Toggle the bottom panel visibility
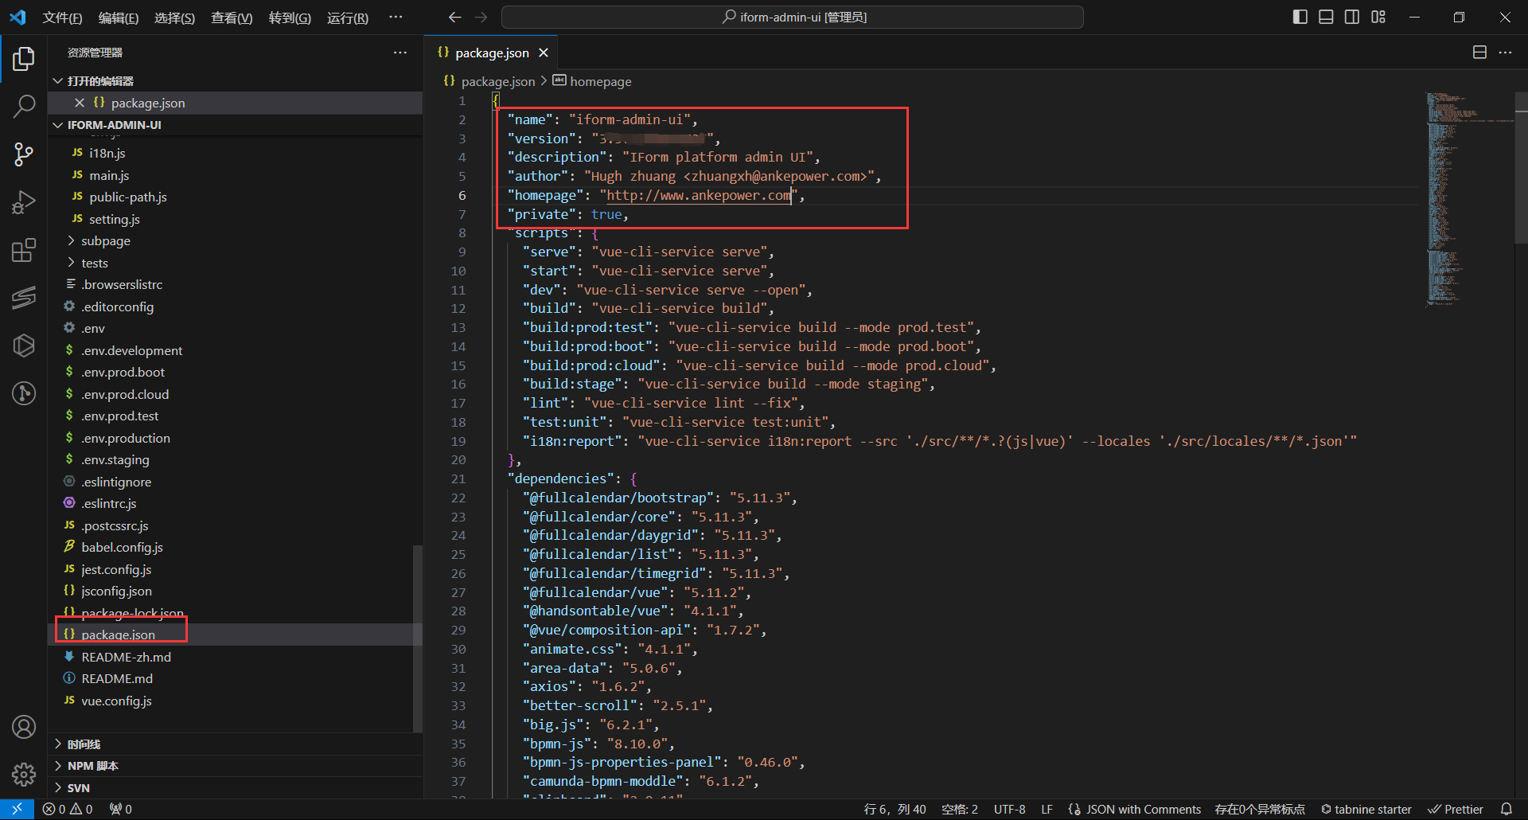This screenshot has height=820, width=1528. [1326, 17]
